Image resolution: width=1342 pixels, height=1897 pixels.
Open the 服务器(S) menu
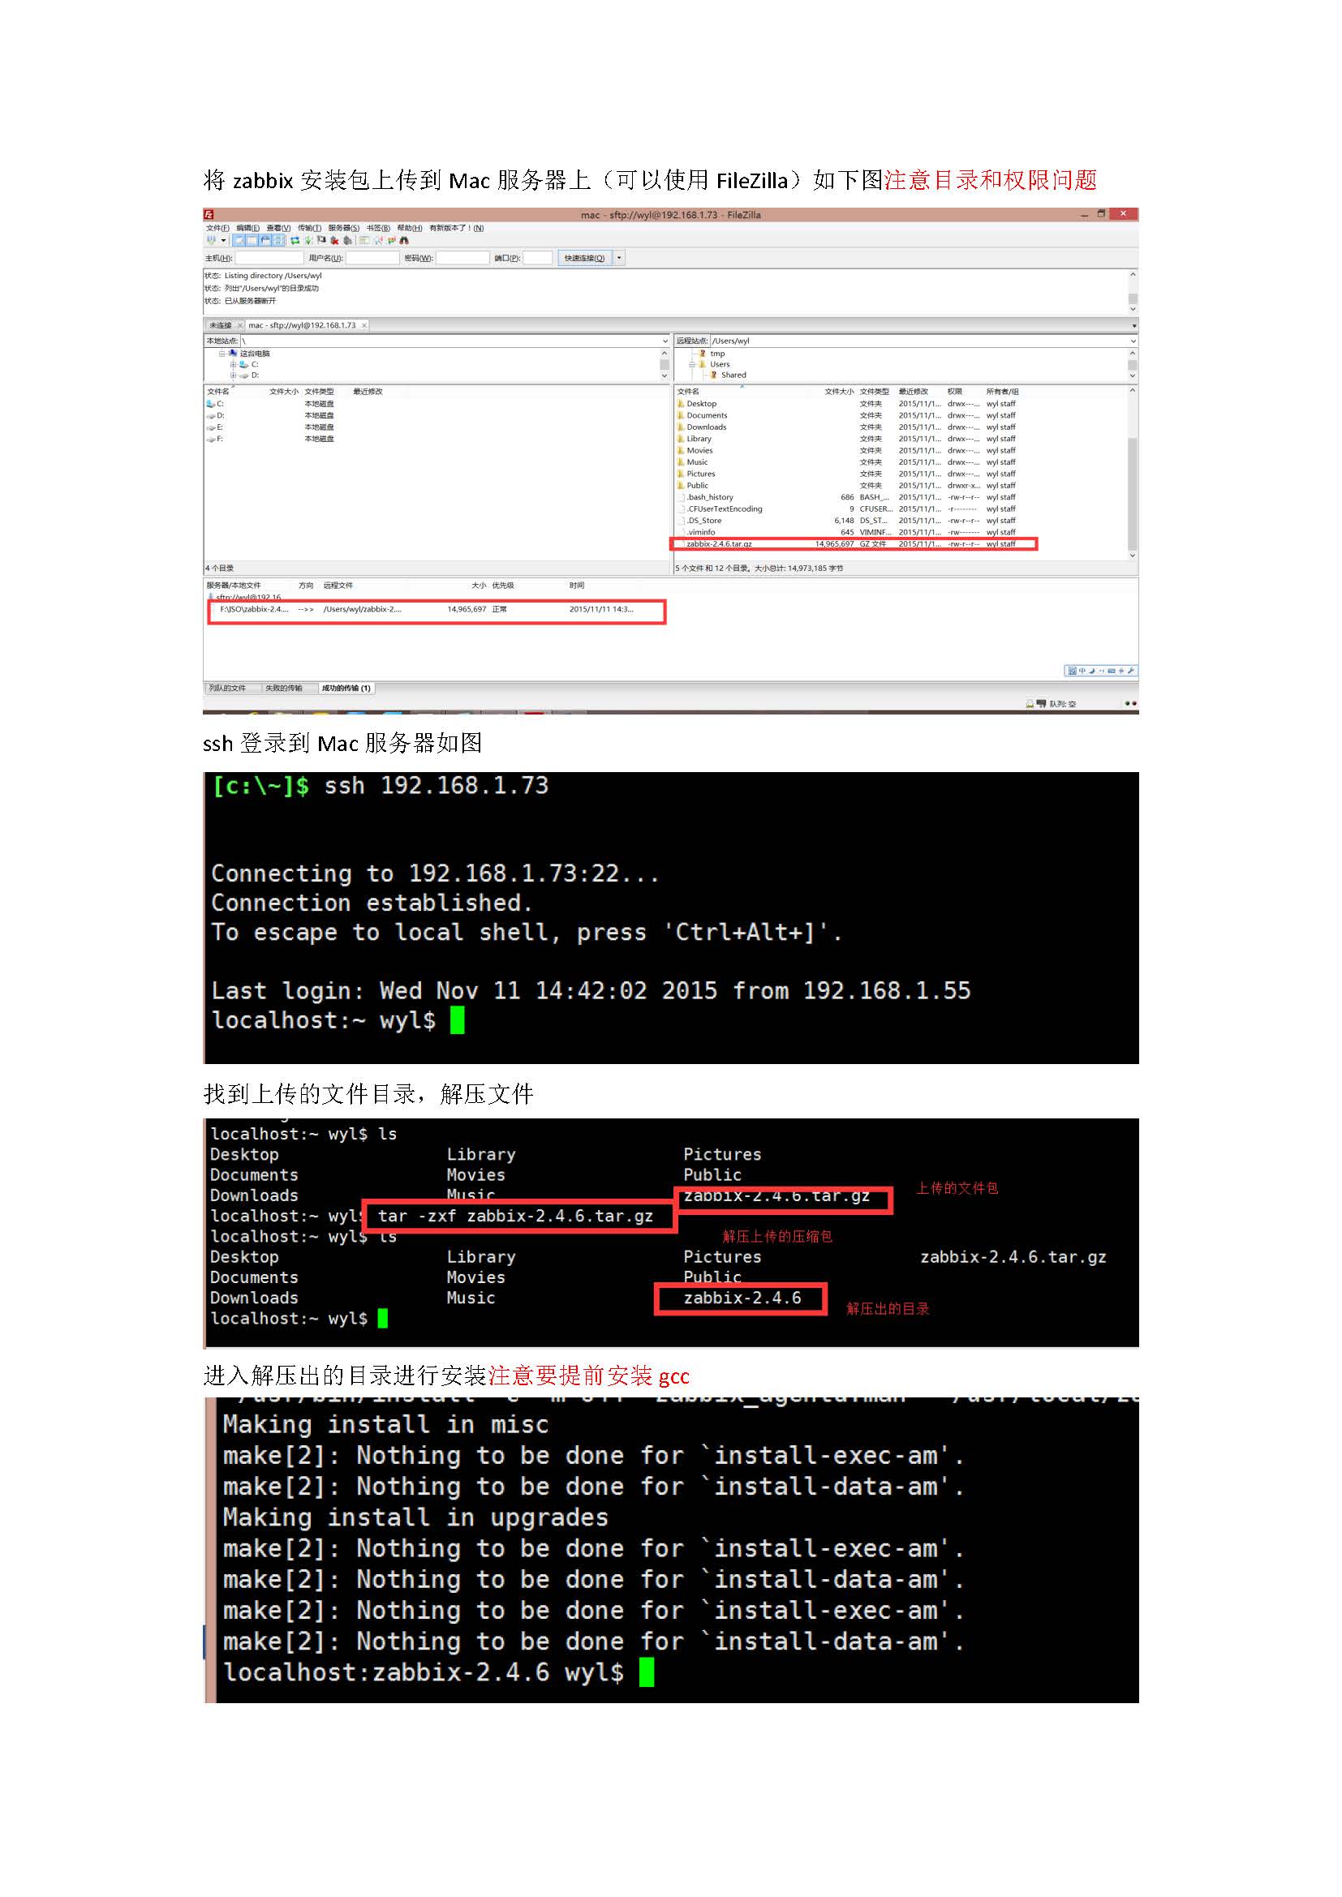pyautogui.click(x=345, y=229)
